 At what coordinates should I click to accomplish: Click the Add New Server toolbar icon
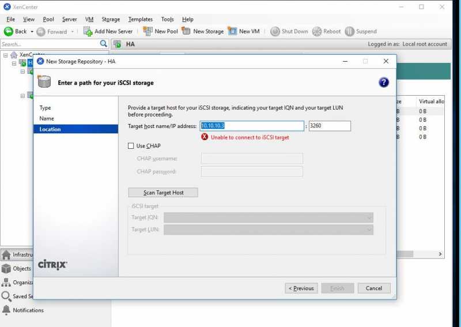pyautogui.click(x=88, y=31)
